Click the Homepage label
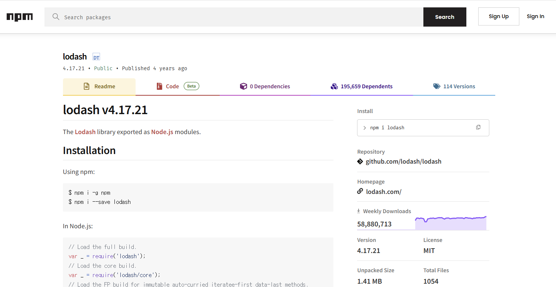This screenshot has width=556, height=287. pos(371,182)
